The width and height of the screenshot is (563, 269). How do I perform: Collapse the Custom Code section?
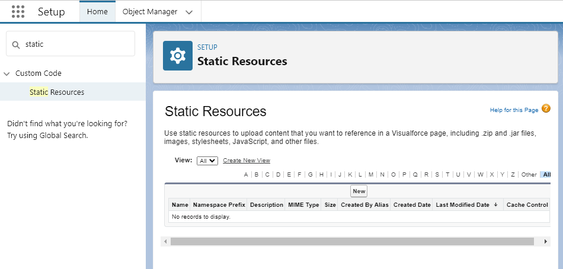pos(7,73)
